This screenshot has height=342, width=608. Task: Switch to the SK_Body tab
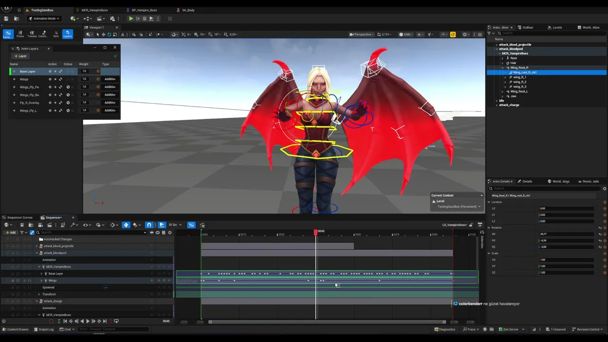188,10
